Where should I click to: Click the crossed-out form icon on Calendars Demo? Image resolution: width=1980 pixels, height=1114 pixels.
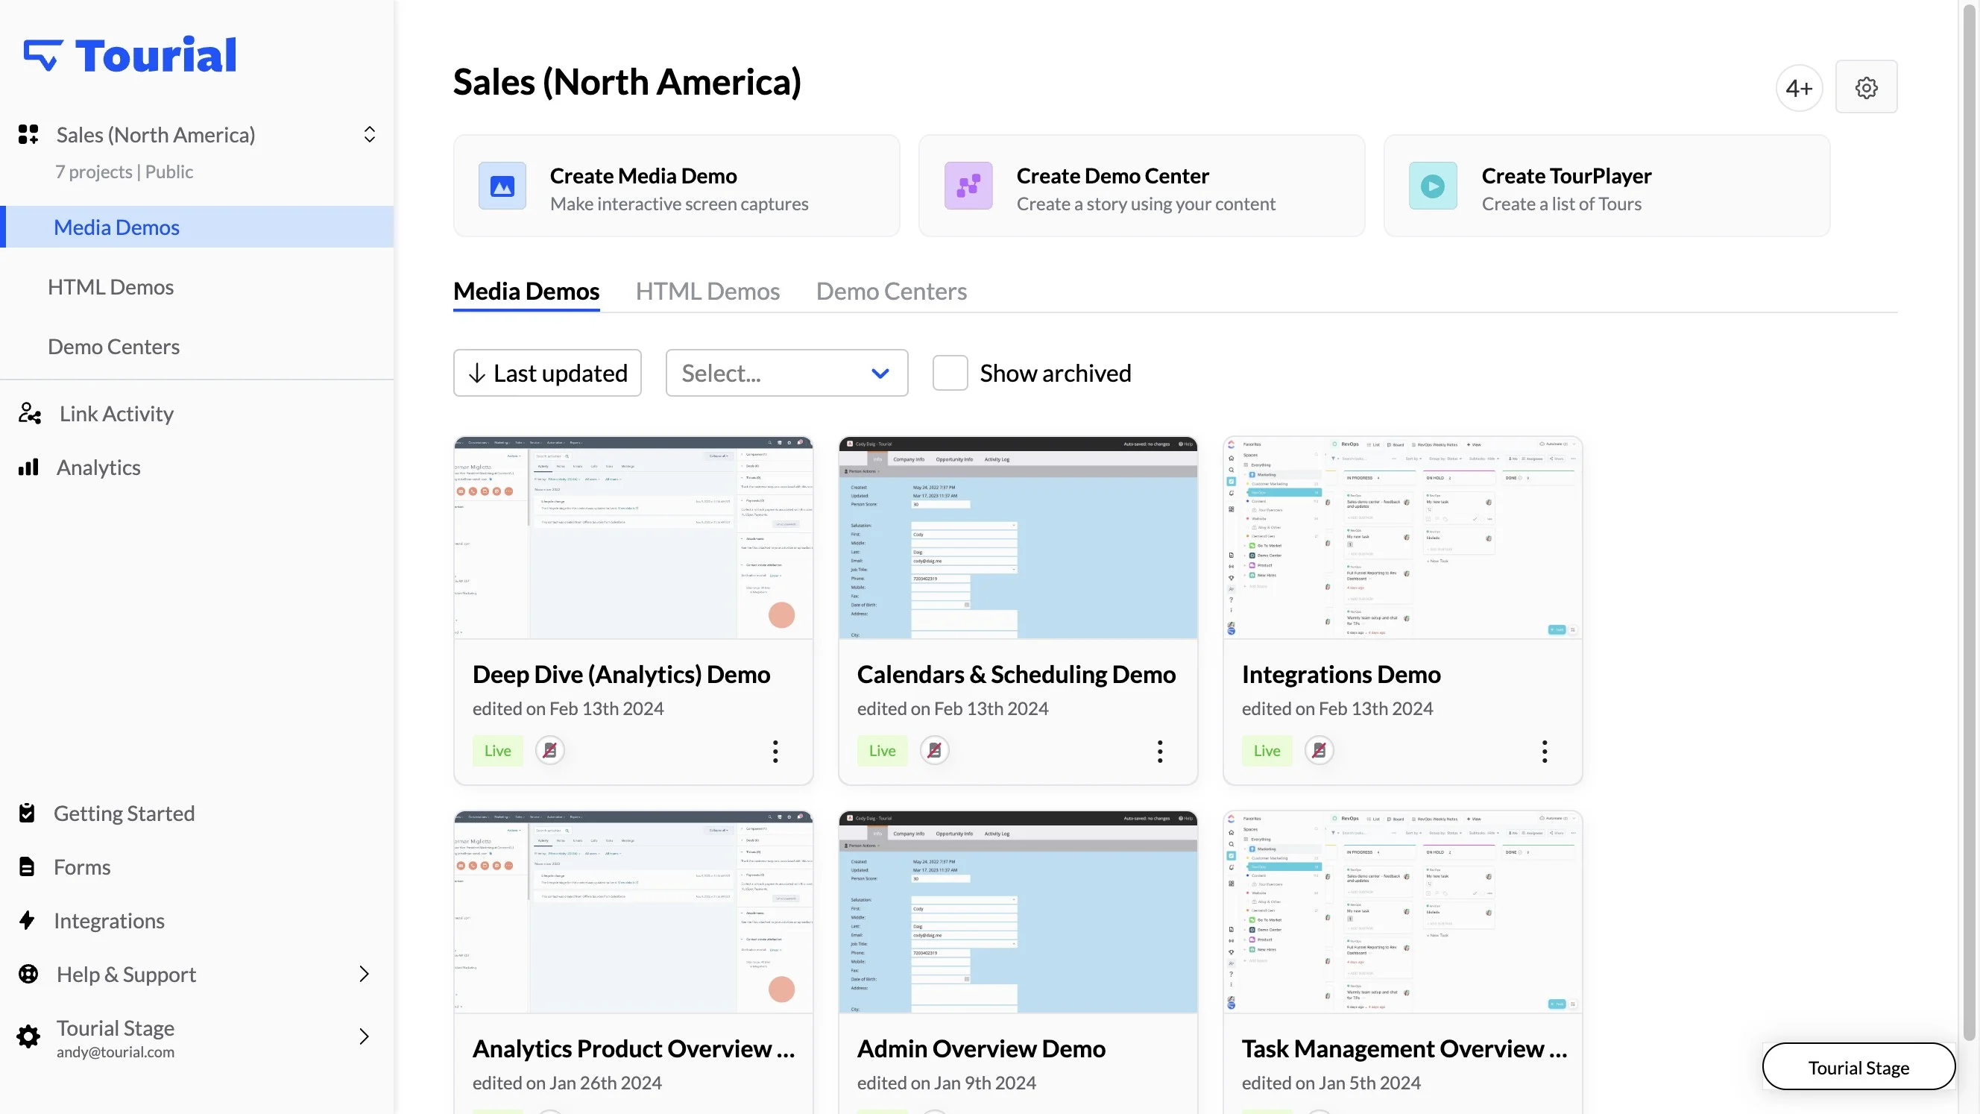click(935, 750)
